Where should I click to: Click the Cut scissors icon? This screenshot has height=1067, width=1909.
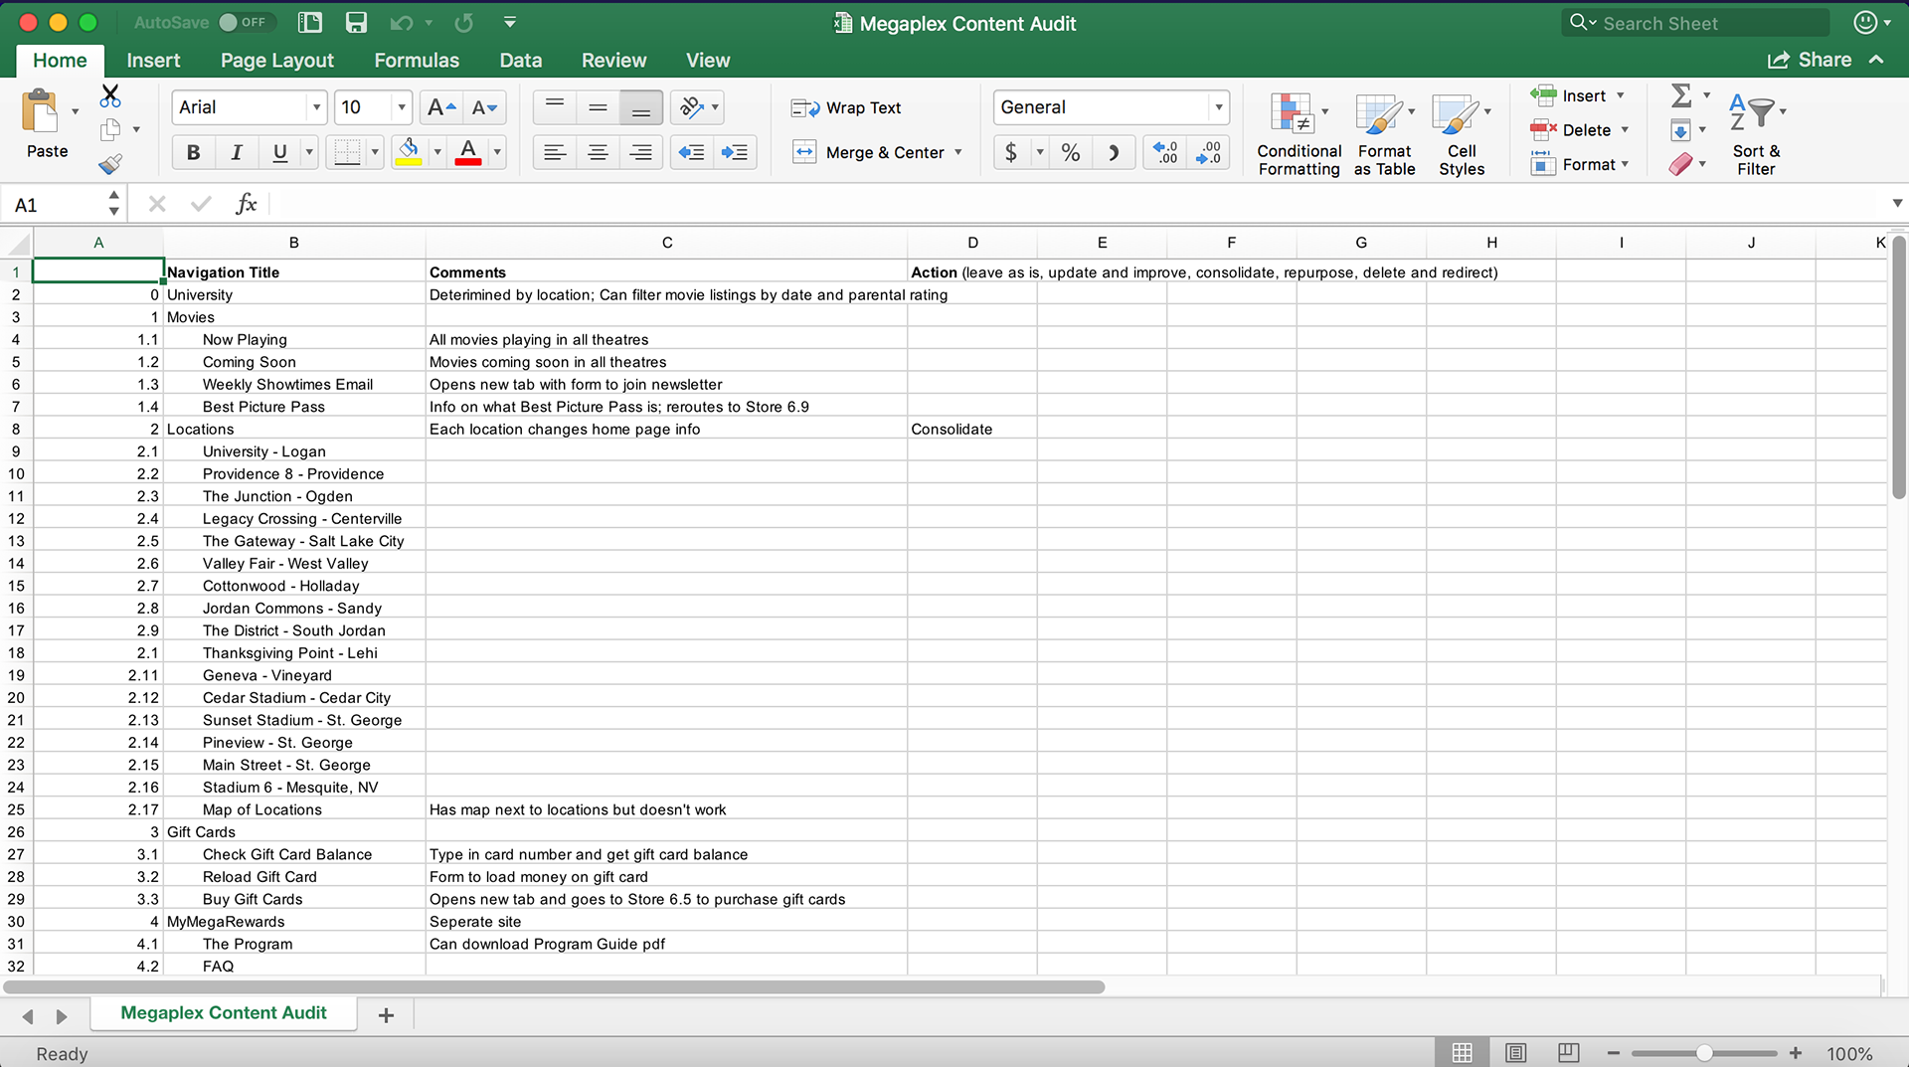[x=110, y=96]
